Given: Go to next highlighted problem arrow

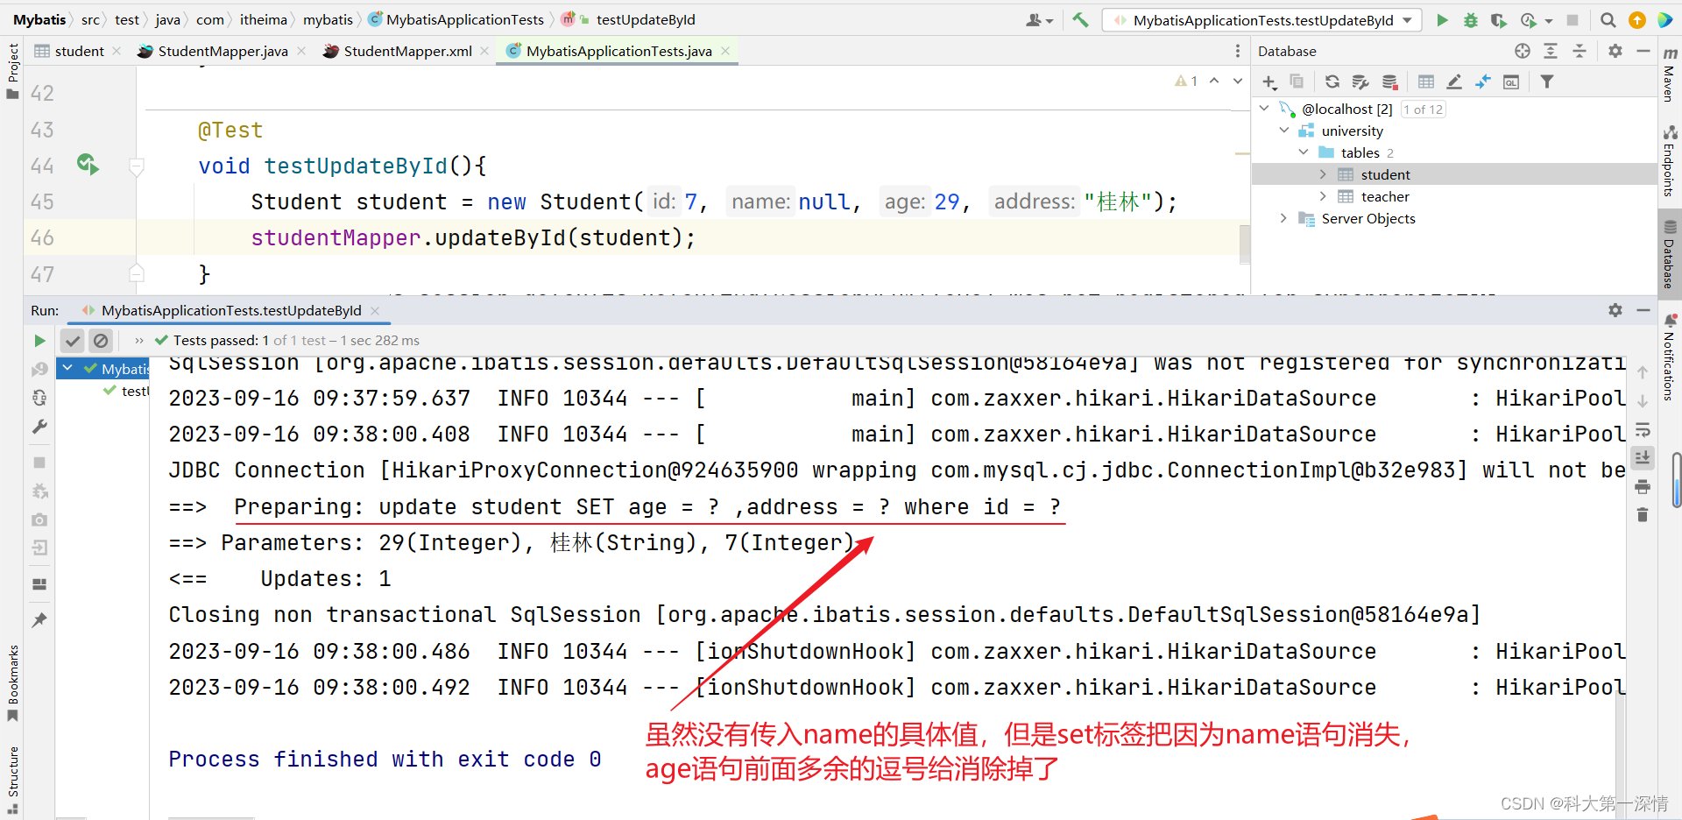Looking at the screenshot, I should [x=1238, y=81].
